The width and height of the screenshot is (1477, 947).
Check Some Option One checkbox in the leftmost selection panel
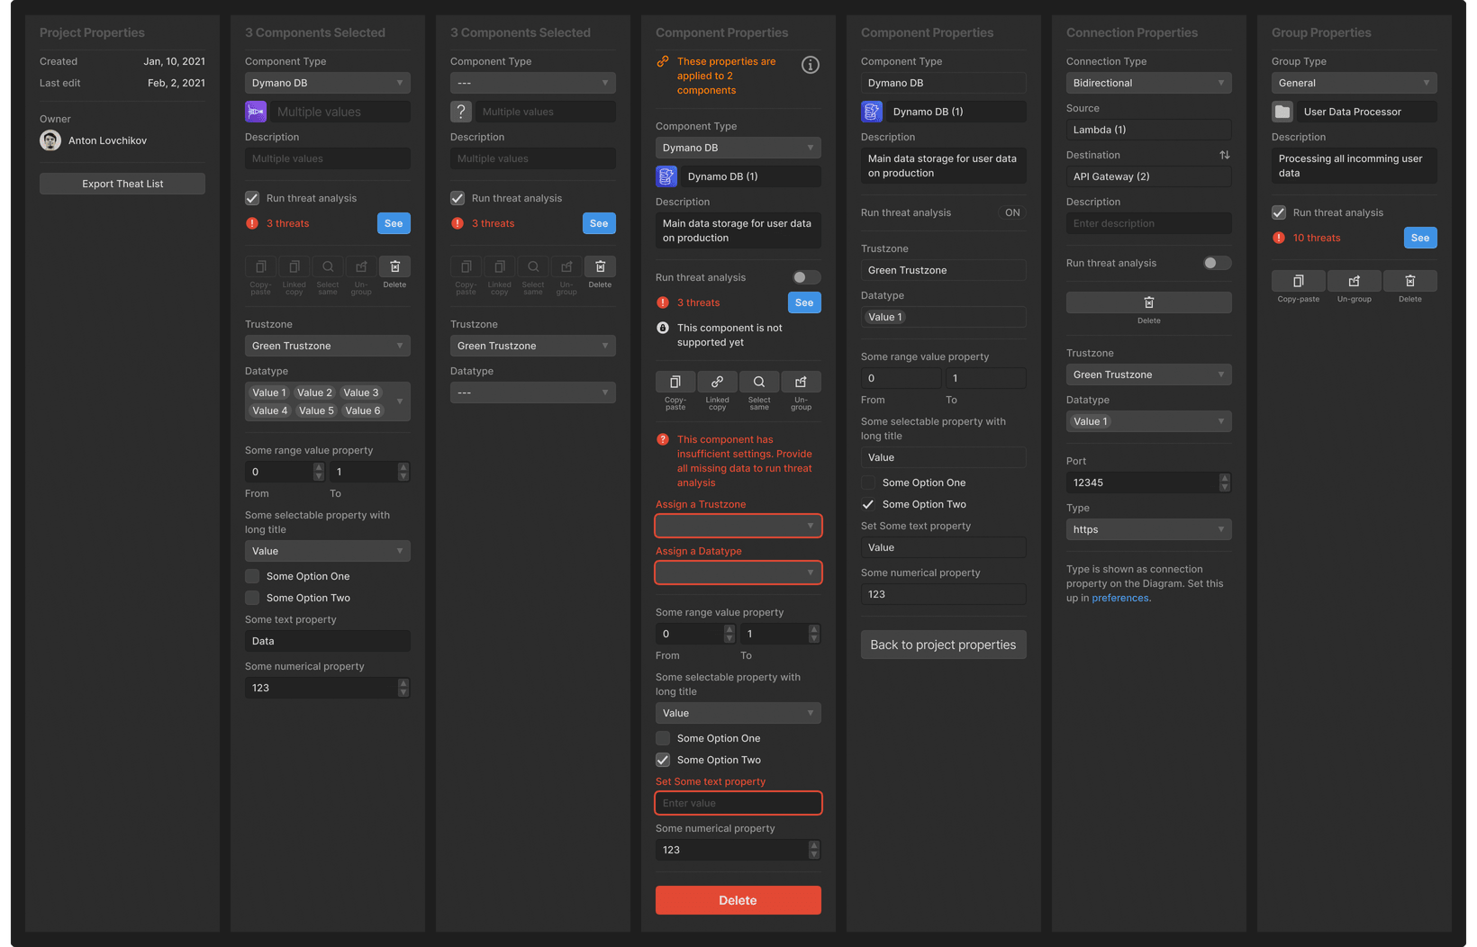(252, 576)
